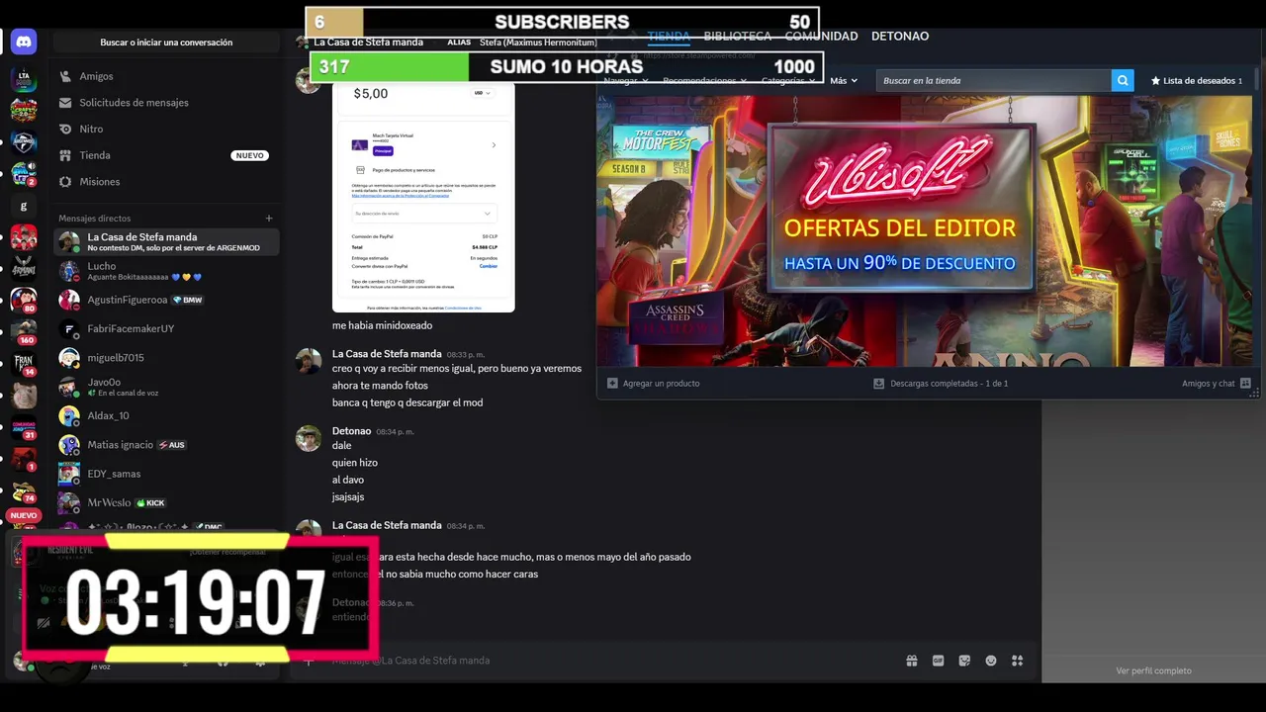Click the Detonao username at 08:34 p. m.
Screen dimensions: 1266x712
[351, 431]
